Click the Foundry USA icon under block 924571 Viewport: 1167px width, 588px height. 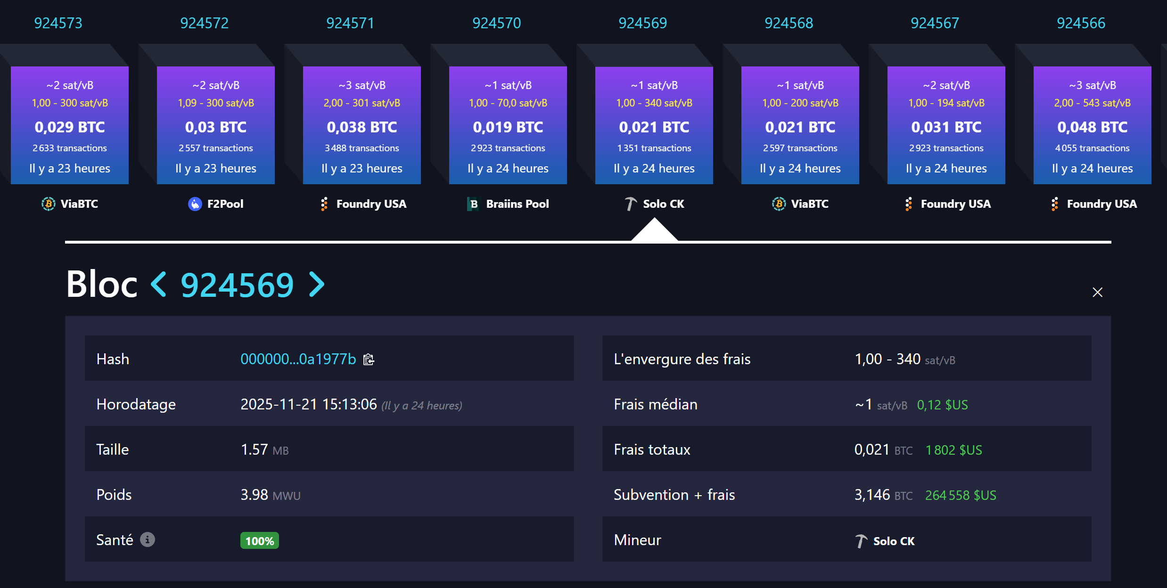click(x=324, y=204)
